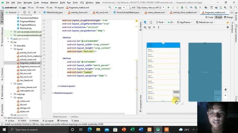The image size is (238, 133).
Task: Open the AppTheme dropdown
Action: [184, 22]
